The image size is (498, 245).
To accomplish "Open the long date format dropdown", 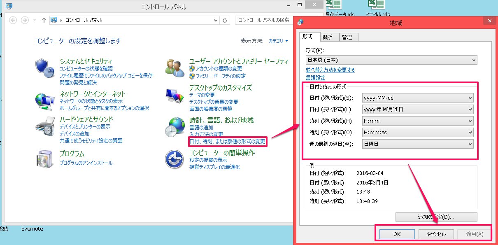I will [x=418, y=110].
